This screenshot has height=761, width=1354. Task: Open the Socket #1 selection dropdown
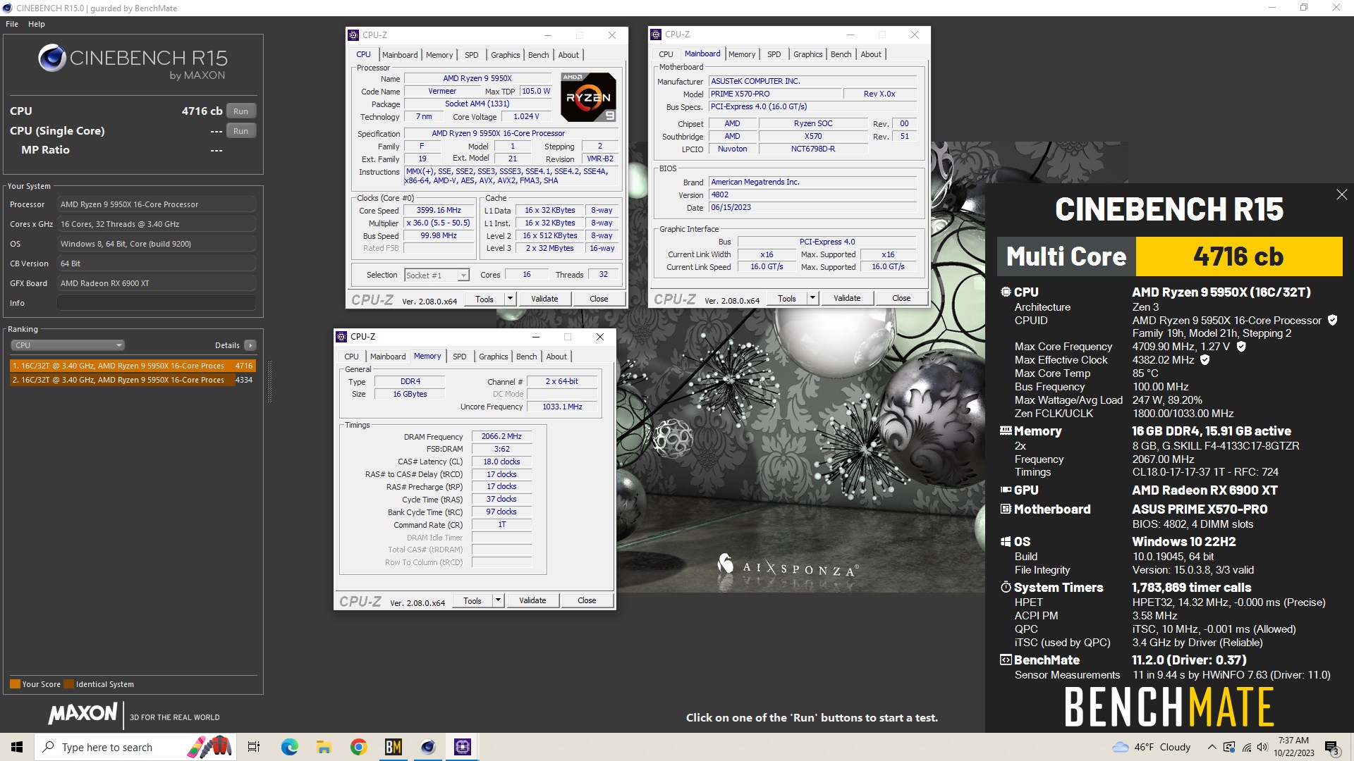tap(437, 276)
